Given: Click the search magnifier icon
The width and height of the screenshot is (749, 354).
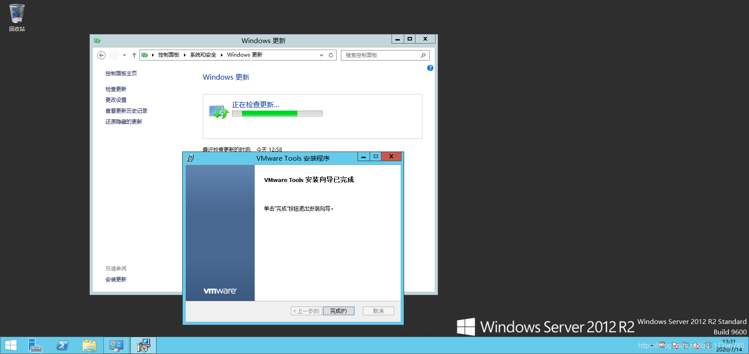Looking at the screenshot, I should click(423, 55).
